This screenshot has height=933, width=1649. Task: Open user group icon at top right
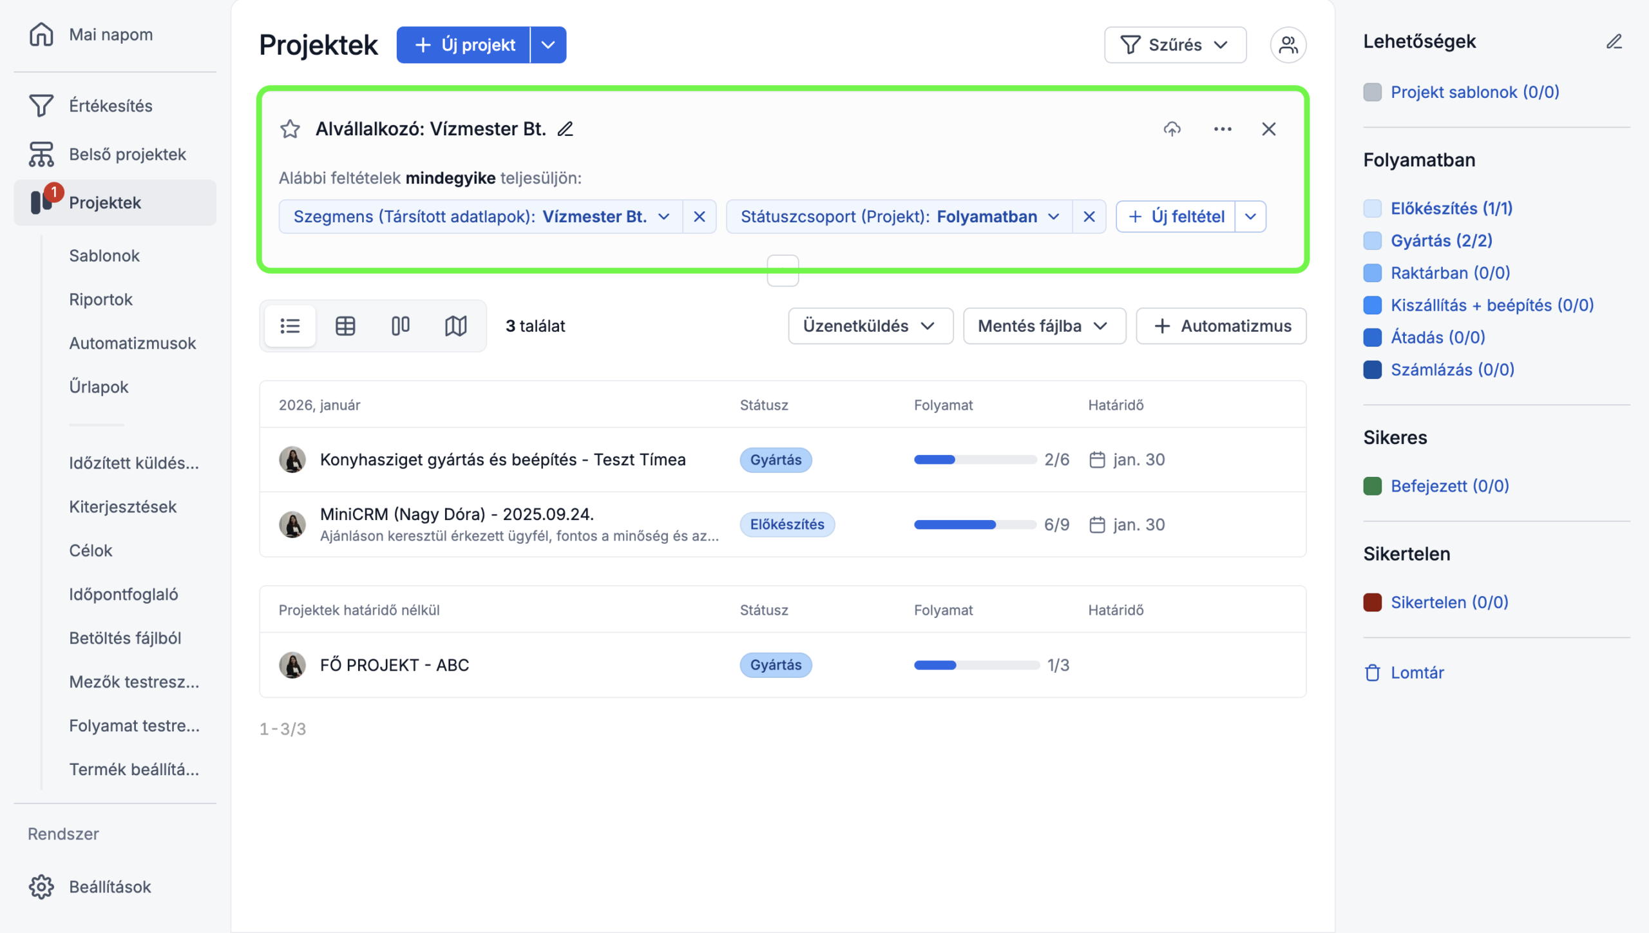pos(1288,45)
